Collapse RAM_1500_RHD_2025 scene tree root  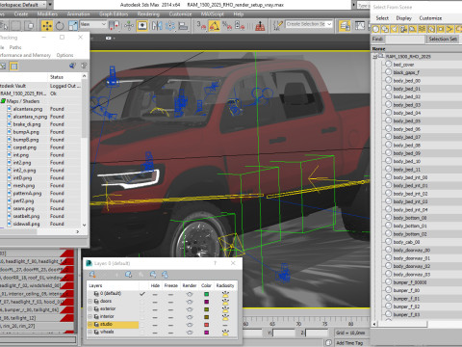(x=374, y=57)
